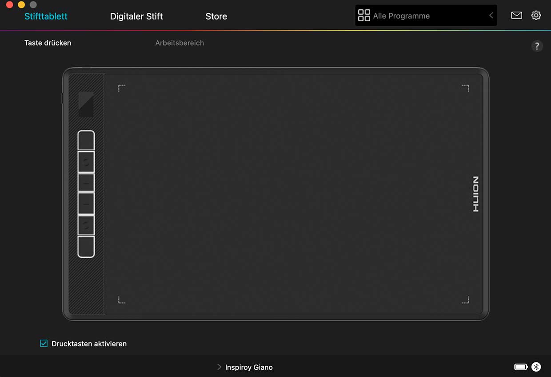
Task: Click the four-squares programs grid icon
Action: 364,16
